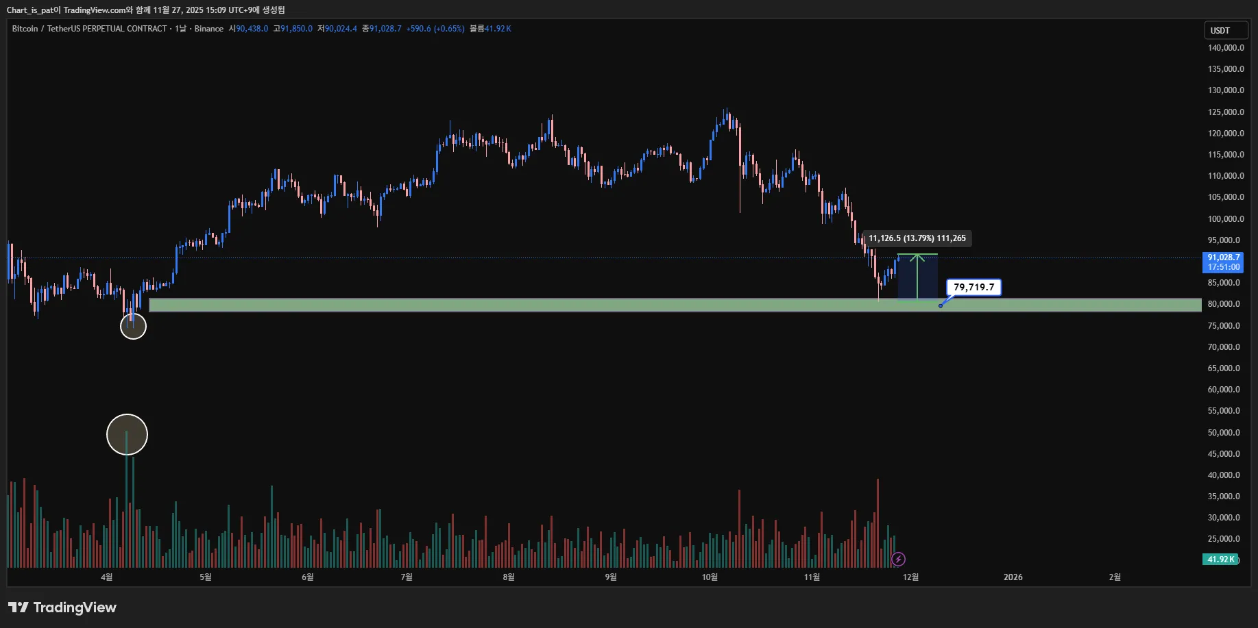Click the purple lightning bolt icon

point(898,560)
